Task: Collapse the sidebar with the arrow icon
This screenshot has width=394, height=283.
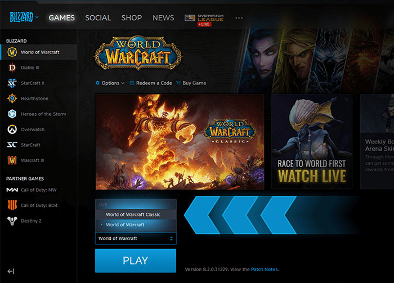Action: click(11, 271)
